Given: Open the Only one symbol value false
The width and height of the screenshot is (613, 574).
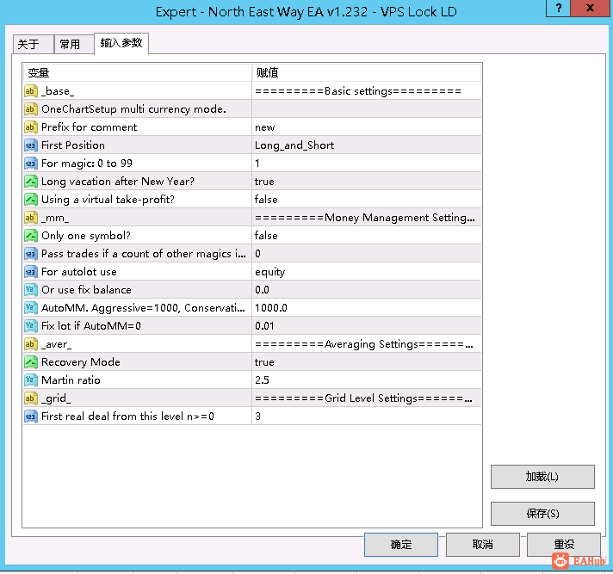Looking at the screenshot, I should pyautogui.click(x=366, y=236).
